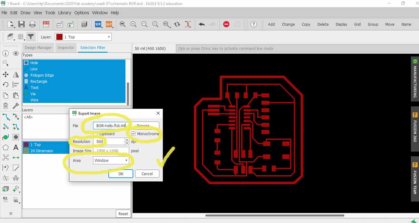Screen dimensions: 419x223
Task: Select the Rotate tool icon
Action: (5, 85)
